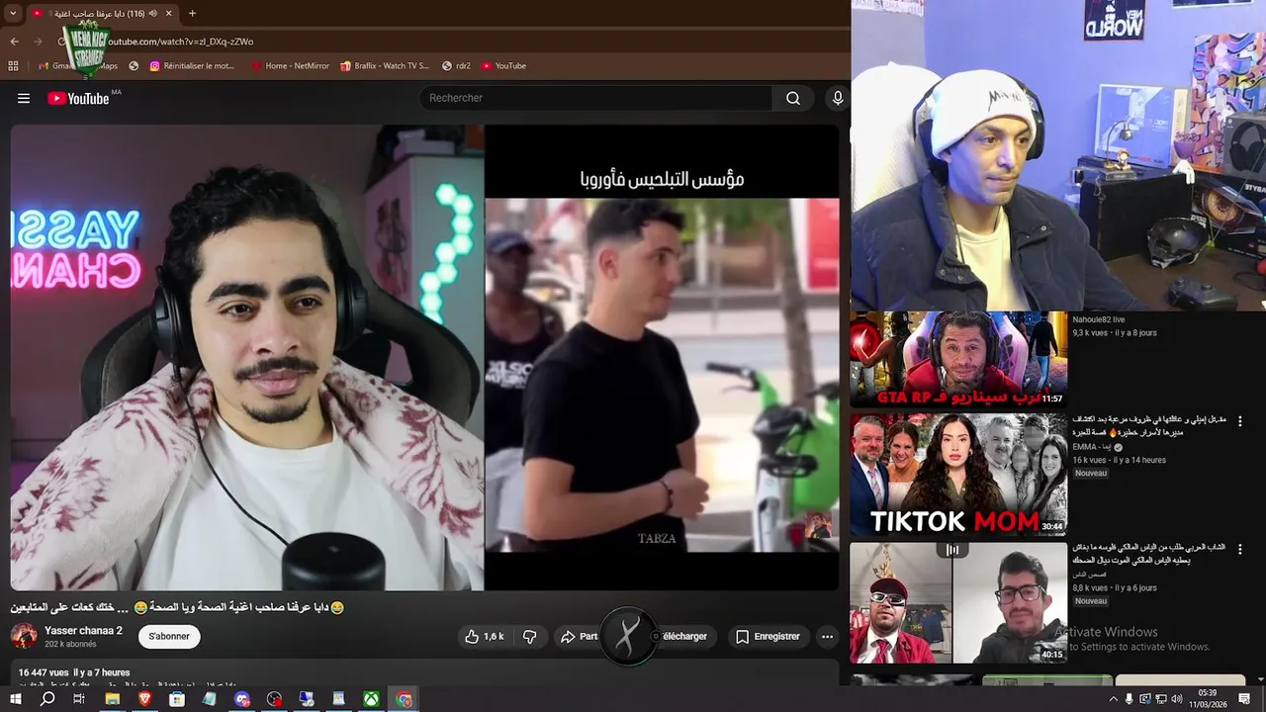Mute the tab via its speaker icon

click(x=153, y=13)
